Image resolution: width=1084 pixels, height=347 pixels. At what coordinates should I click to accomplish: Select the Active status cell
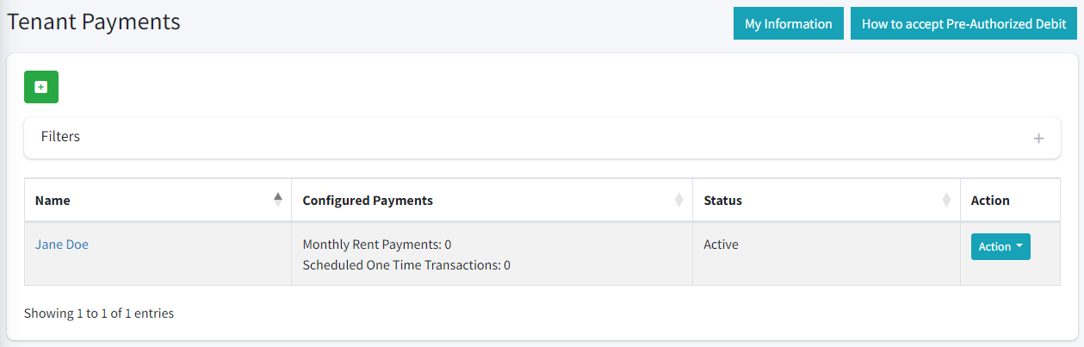click(x=721, y=245)
